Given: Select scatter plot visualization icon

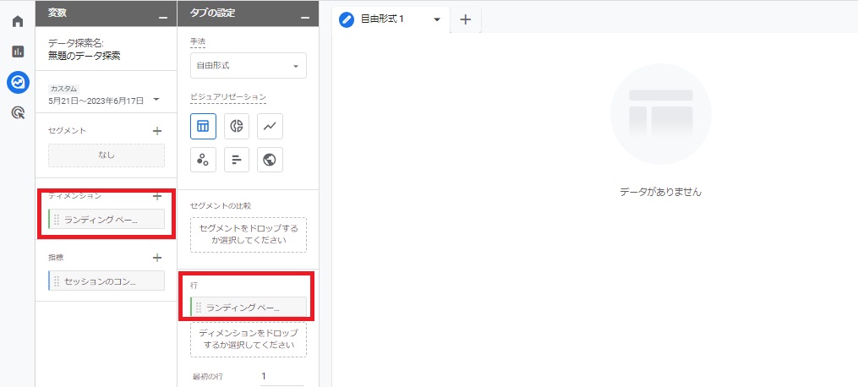Looking at the screenshot, I should pyautogui.click(x=203, y=160).
